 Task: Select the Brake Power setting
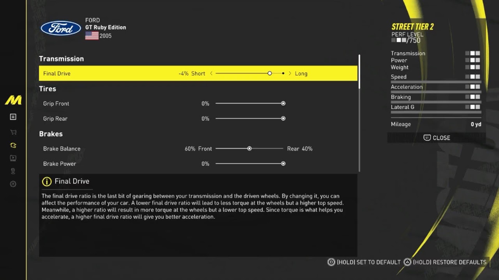pyautogui.click(x=198, y=164)
